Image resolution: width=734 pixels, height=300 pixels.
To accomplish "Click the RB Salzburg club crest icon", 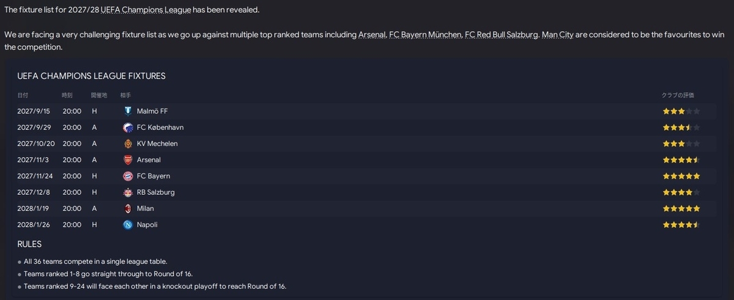I will (127, 192).
